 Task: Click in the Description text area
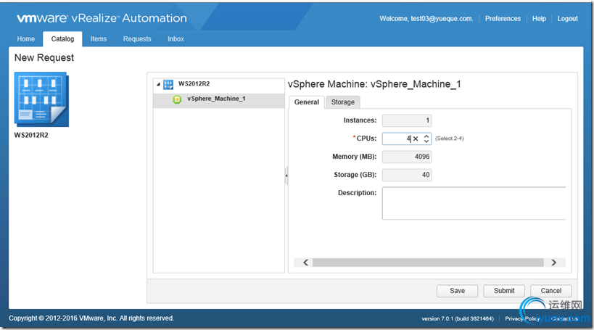[474, 203]
